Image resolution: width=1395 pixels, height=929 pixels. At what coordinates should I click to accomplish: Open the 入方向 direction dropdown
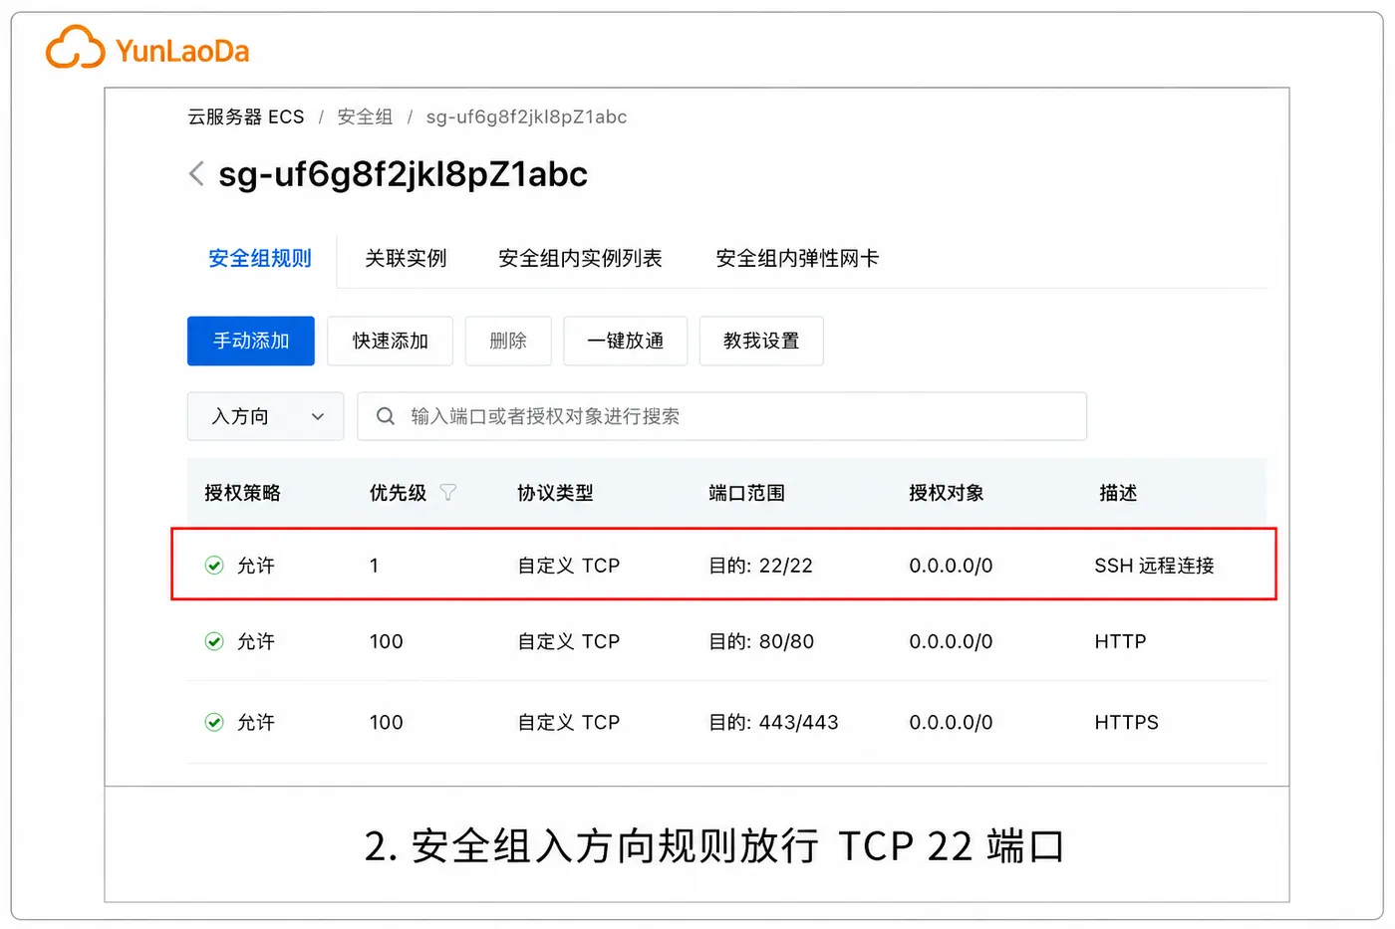pyautogui.click(x=265, y=416)
